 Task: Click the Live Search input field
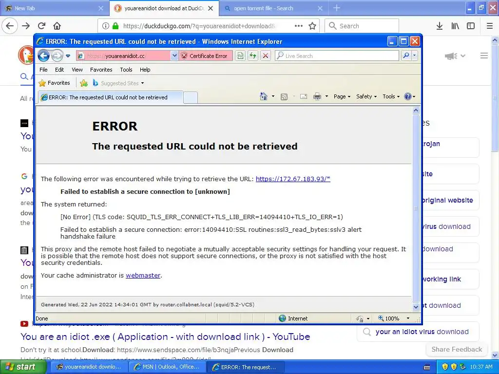click(x=337, y=56)
